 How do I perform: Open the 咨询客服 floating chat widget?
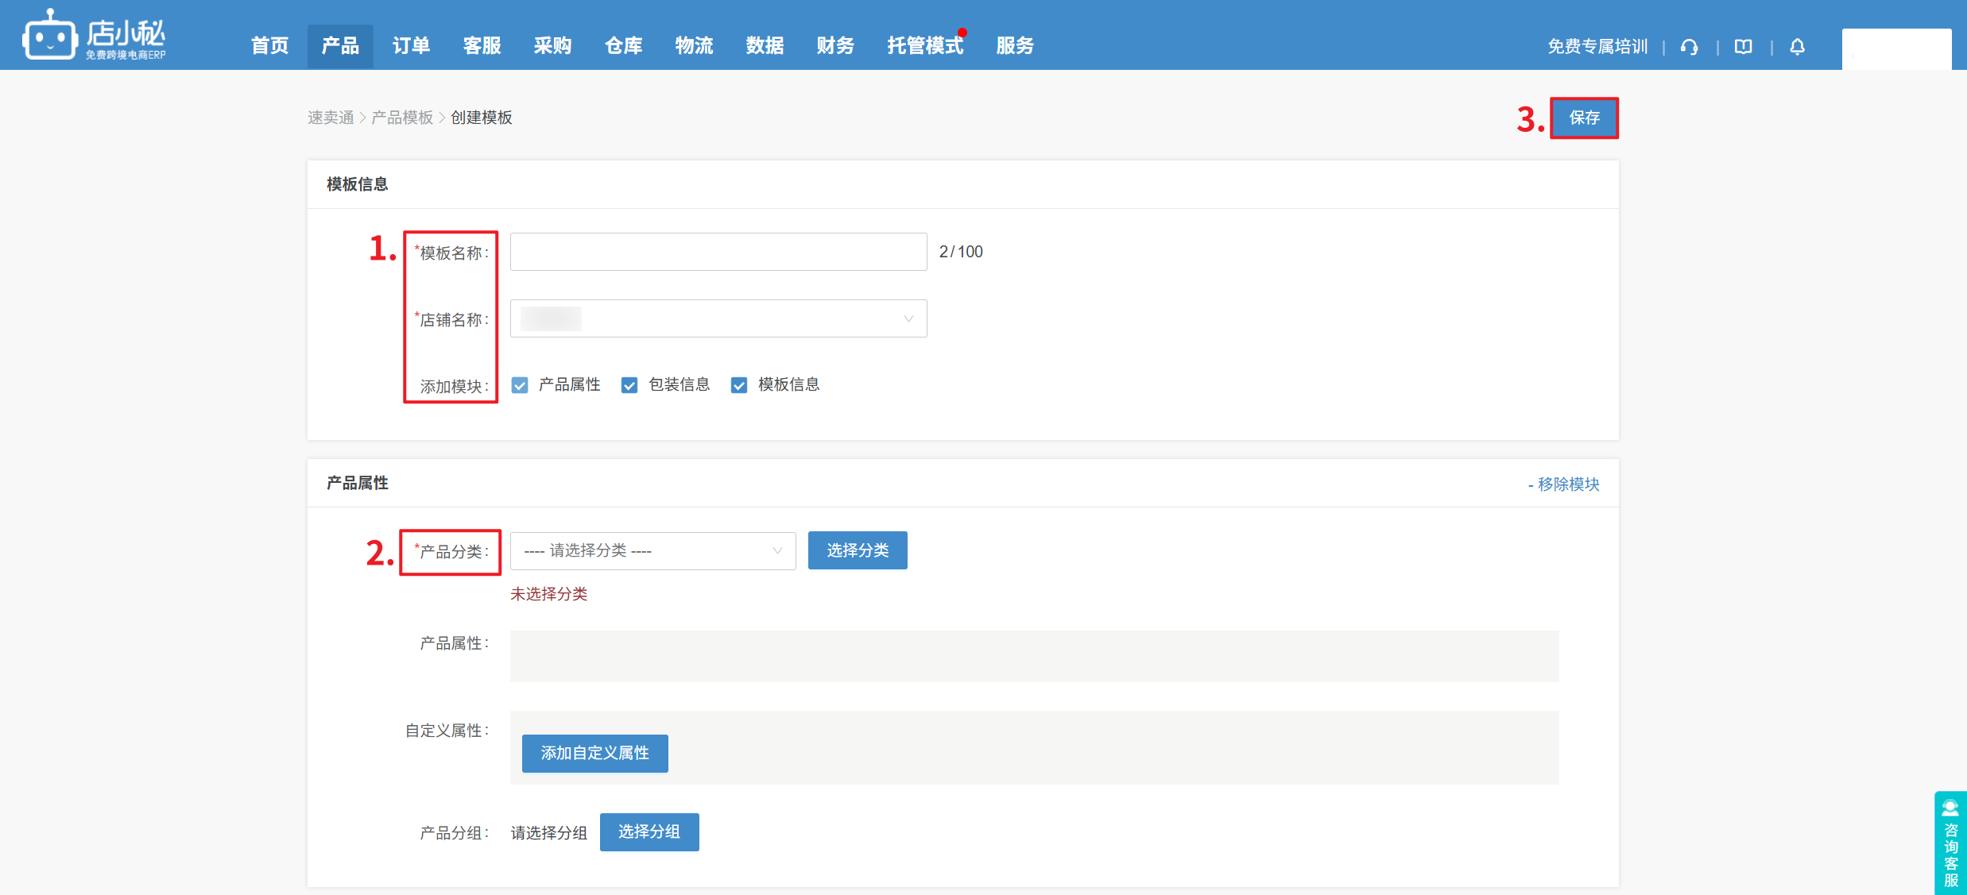[1950, 844]
